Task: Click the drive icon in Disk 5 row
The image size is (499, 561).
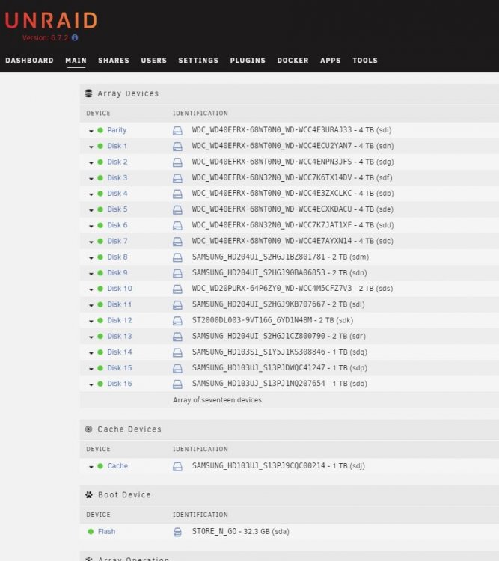Action: coord(177,210)
